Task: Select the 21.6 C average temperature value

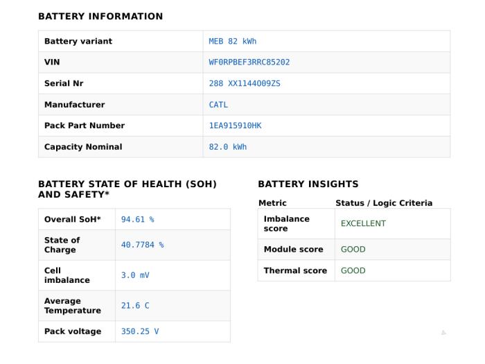Action: coord(135,306)
